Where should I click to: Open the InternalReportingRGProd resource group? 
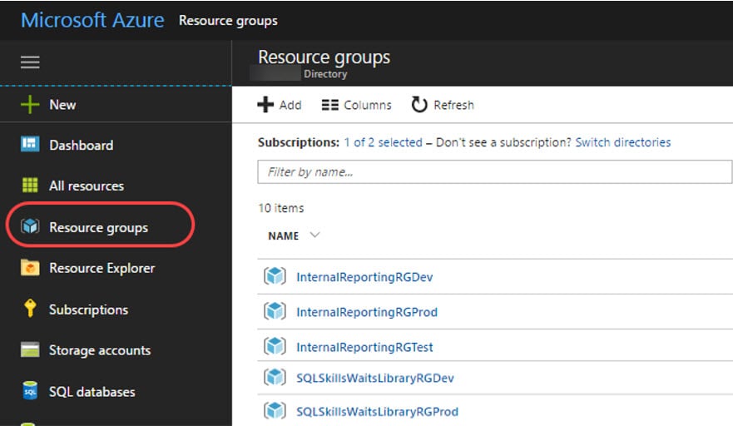pyautogui.click(x=367, y=312)
